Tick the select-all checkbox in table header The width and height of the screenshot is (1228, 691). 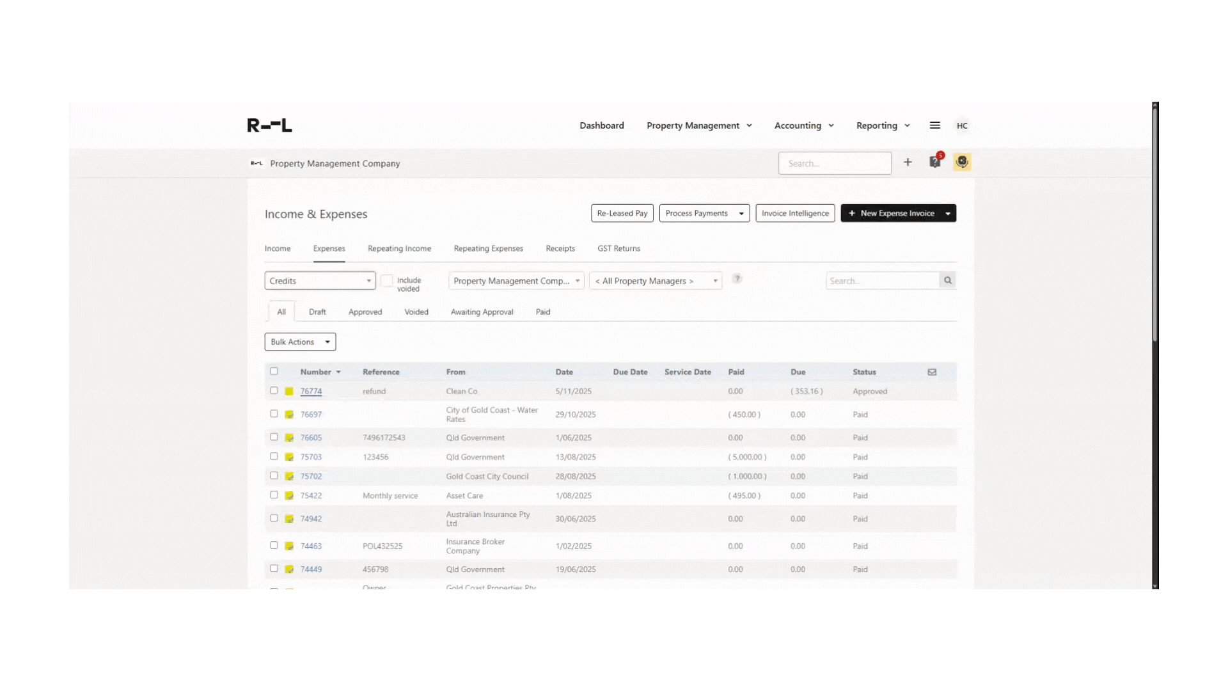(x=274, y=371)
